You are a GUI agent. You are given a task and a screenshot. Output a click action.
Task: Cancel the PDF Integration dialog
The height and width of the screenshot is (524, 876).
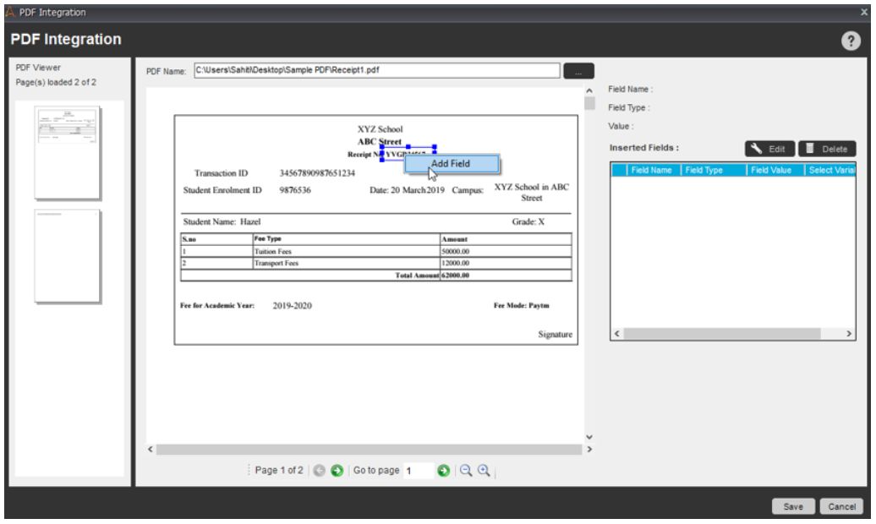841,506
